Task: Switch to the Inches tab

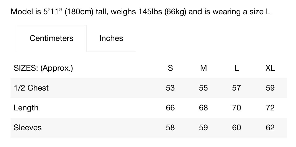Action: (111, 38)
